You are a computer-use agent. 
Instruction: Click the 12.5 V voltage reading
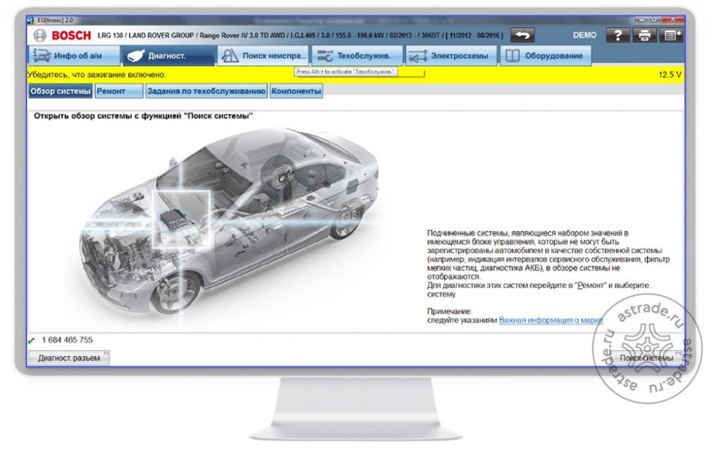click(x=670, y=75)
